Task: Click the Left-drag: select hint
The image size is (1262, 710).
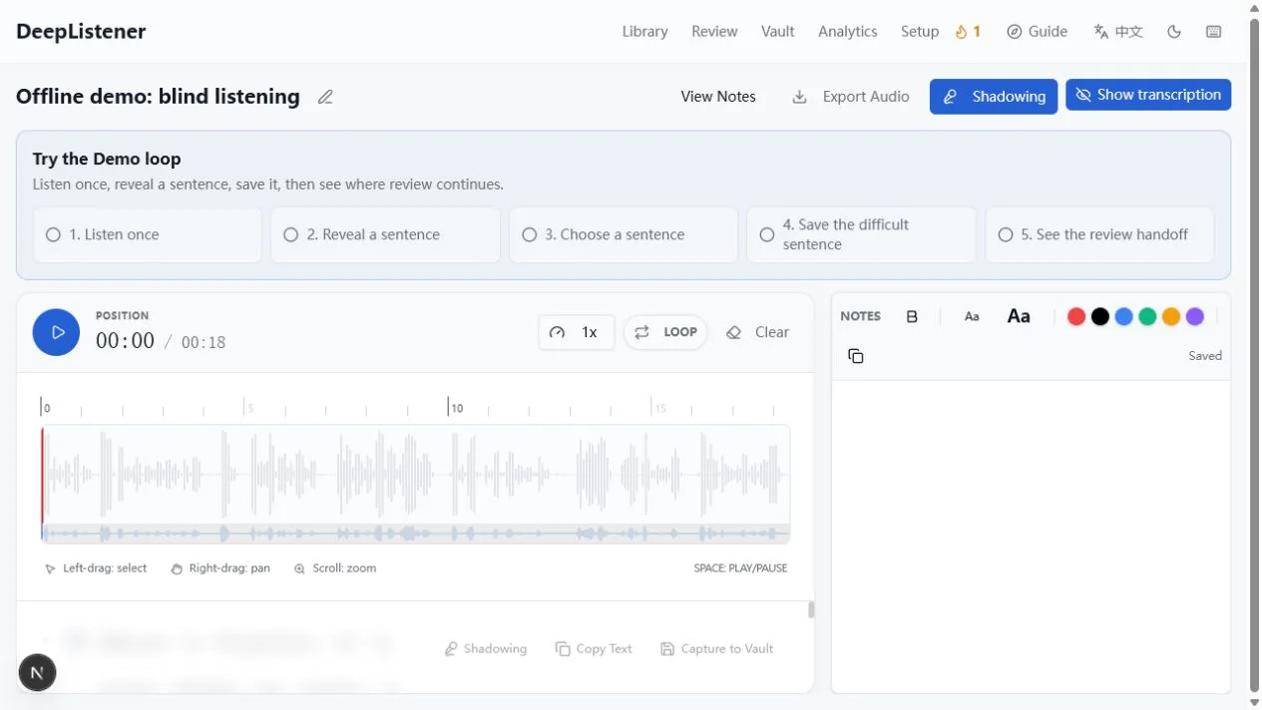Action: (x=96, y=568)
